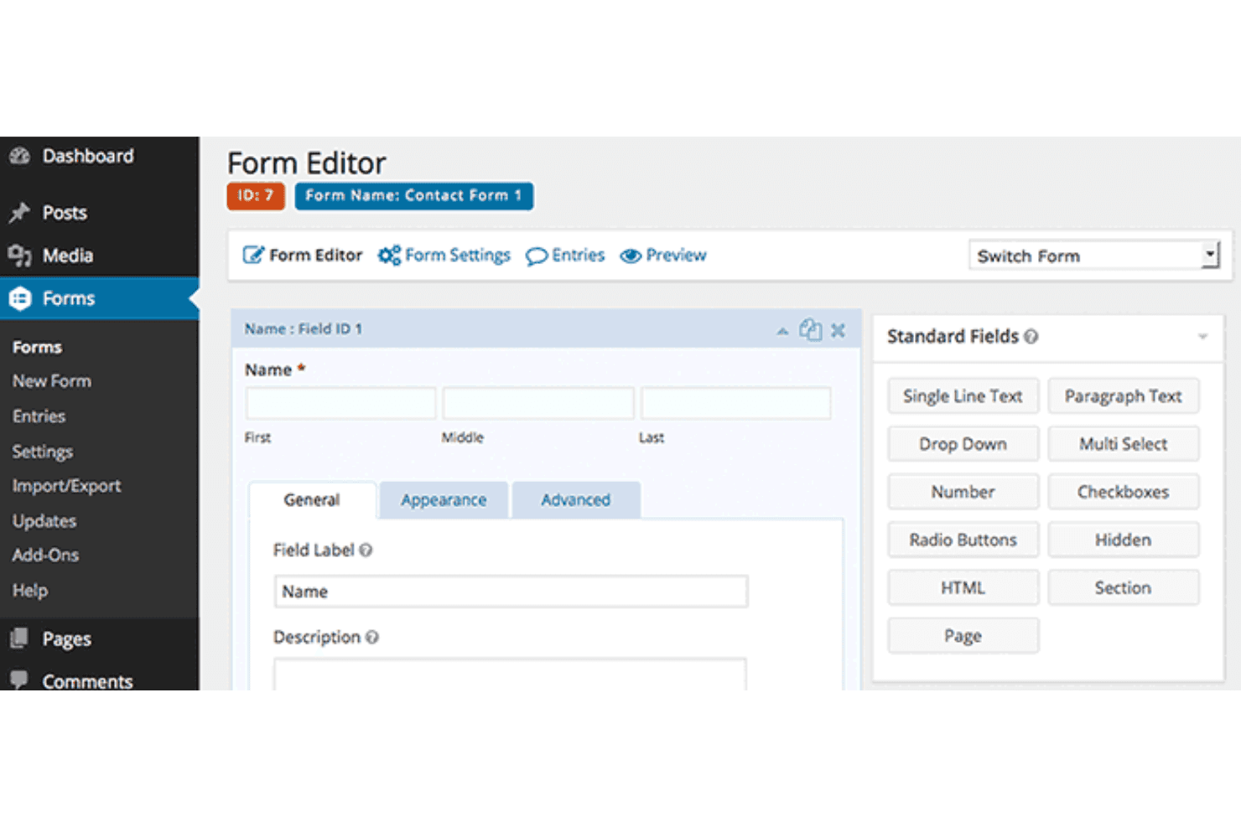This screenshot has height=827, width=1241.
Task: Add a Checkboxes field
Action: pos(1123,492)
